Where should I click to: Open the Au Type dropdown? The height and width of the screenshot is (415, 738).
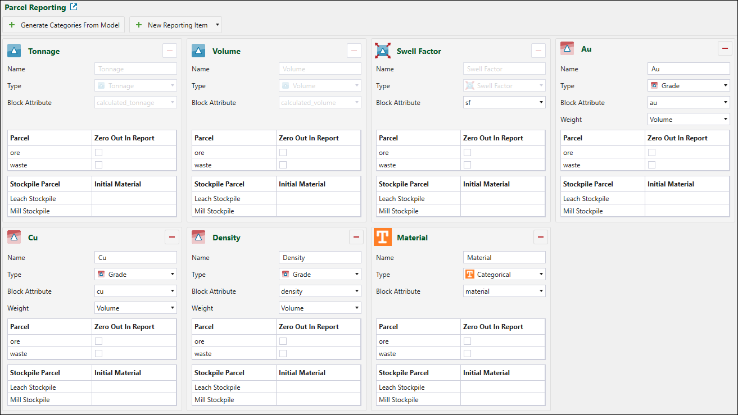[689, 85]
